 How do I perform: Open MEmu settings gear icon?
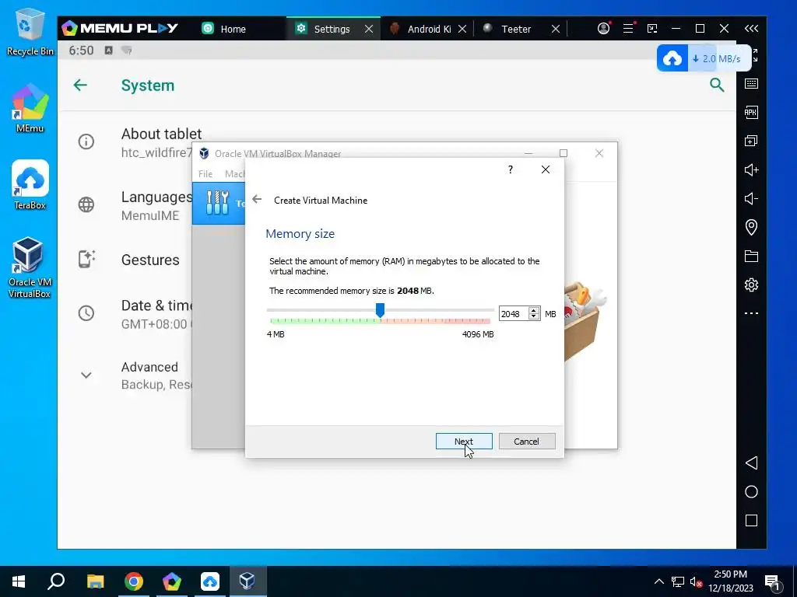click(751, 285)
